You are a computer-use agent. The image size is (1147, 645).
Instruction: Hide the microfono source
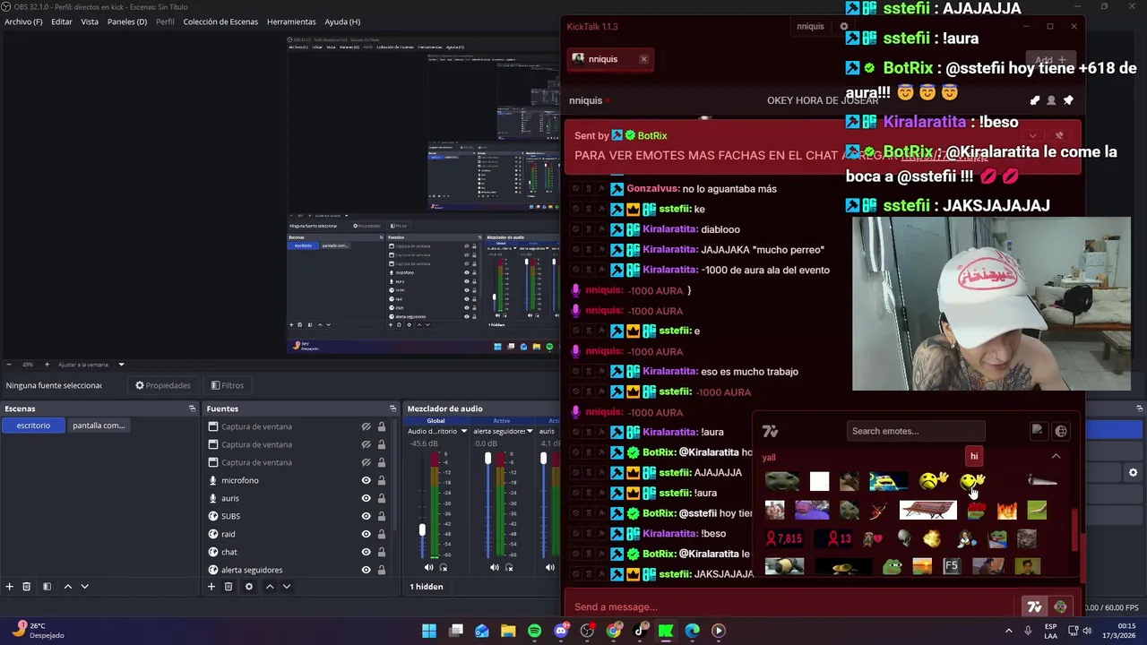tap(366, 480)
